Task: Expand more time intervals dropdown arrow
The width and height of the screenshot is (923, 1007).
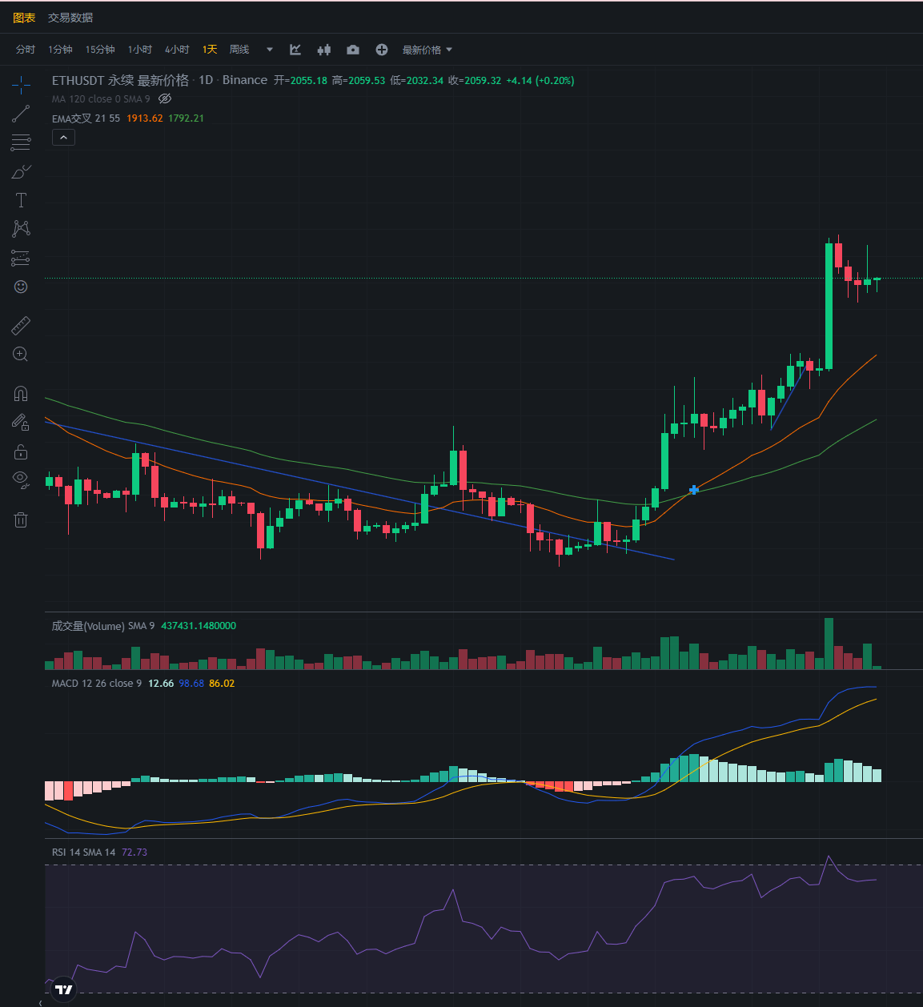Action: click(270, 50)
